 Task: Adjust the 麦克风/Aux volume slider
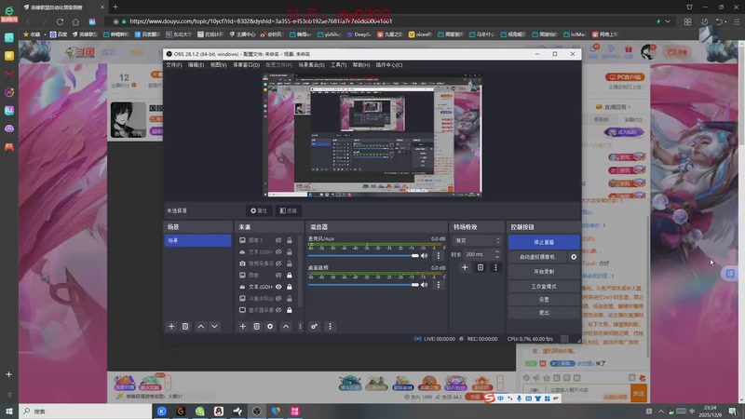pyautogui.click(x=363, y=255)
